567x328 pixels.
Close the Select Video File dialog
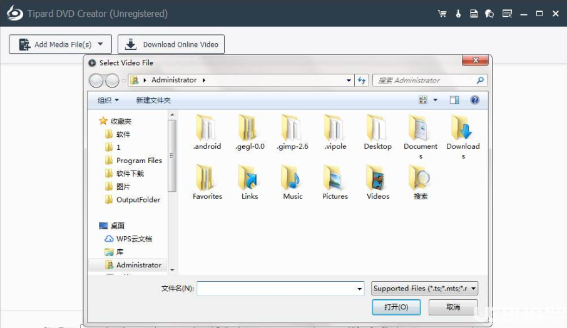point(476,60)
